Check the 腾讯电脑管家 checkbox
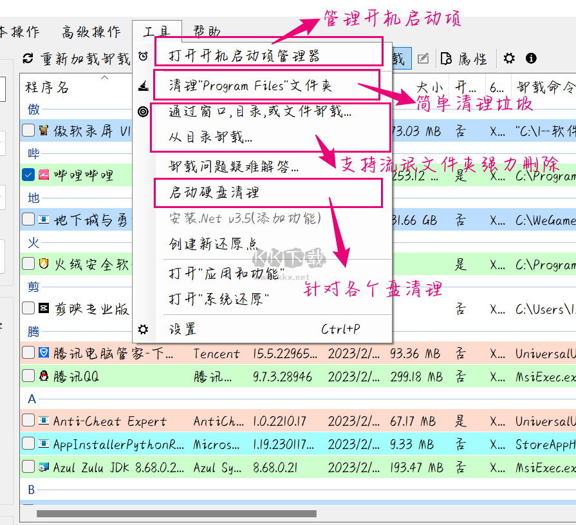 (x=28, y=353)
